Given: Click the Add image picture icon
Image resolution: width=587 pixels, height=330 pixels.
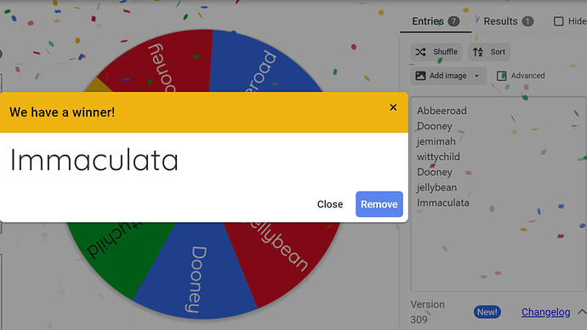Looking at the screenshot, I should (x=420, y=76).
